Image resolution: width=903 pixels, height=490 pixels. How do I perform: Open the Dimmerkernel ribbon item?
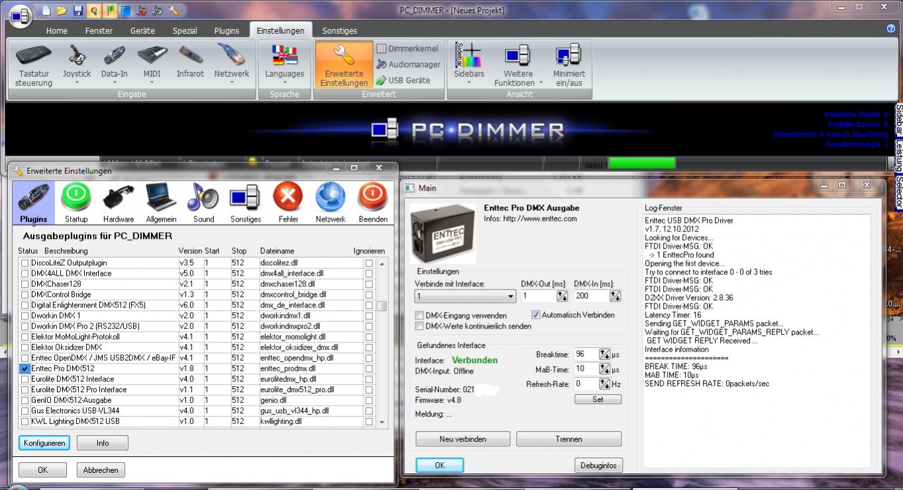pos(407,49)
